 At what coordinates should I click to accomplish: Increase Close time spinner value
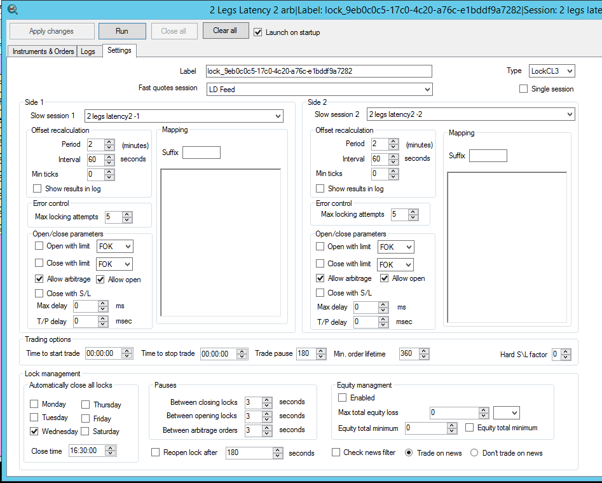[111, 447]
